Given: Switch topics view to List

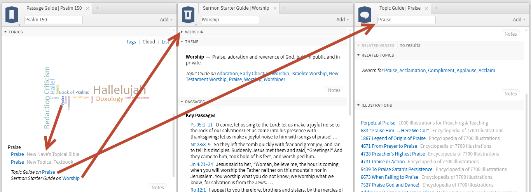Looking at the screenshot, I should [x=165, y=42].
